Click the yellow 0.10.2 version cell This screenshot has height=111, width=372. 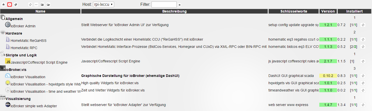click(x=328, y=76)
